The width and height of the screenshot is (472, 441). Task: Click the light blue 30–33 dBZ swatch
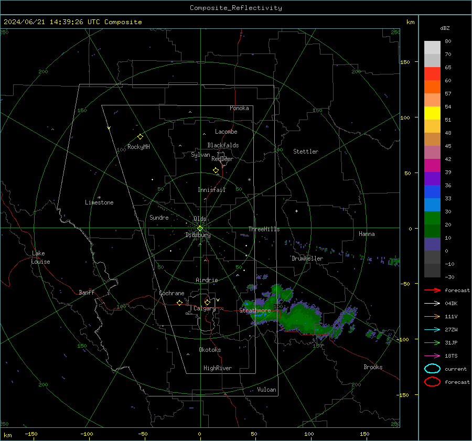432,205
